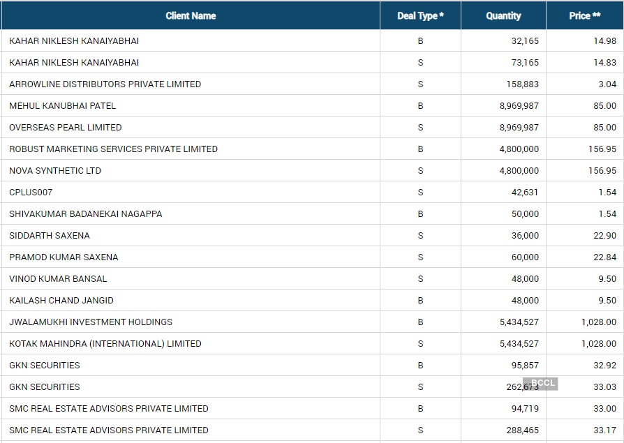Click the 158,883 quantity value
The height and width of the screenshot is (443, 624).
click(522, 84)
